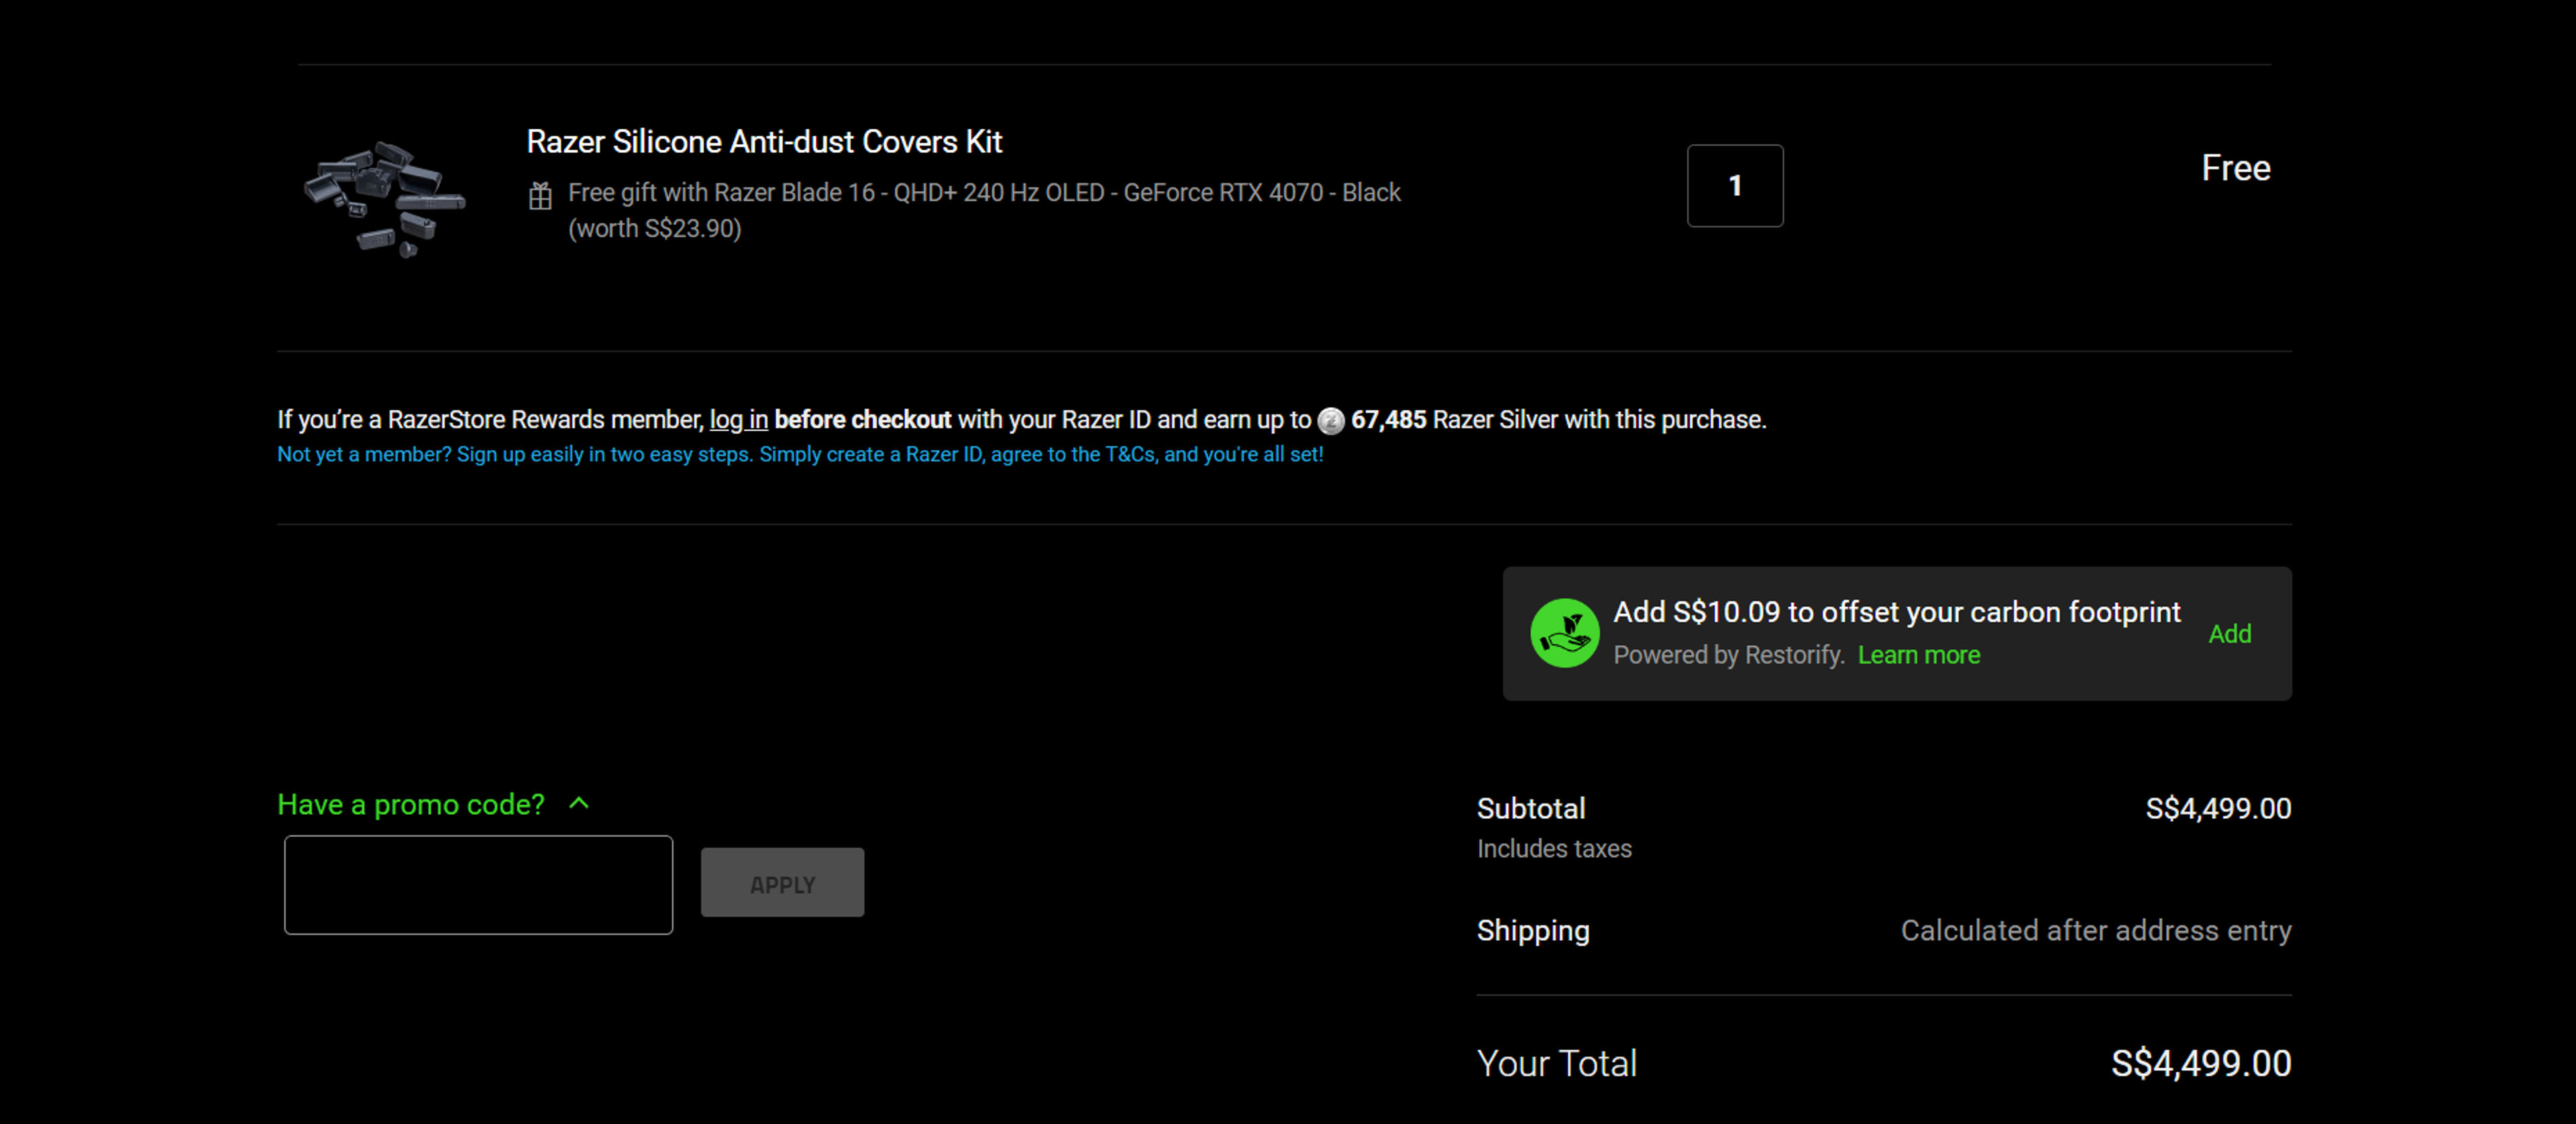The image size is (2576, 1124).
Task: Click the Includes taxes note
Action: click(x=1554, y=849)
